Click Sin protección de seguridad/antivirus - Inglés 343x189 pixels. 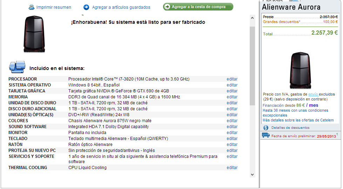[x=112, y=150]
